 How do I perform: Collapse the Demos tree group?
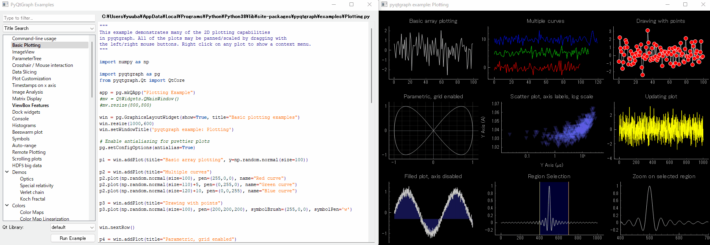[7, 172]
